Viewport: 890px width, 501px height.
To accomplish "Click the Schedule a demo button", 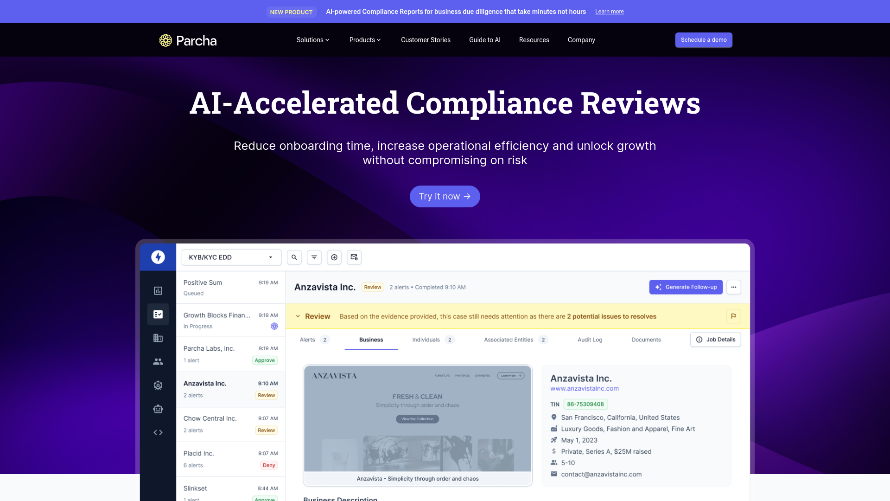I will [703, 40].
